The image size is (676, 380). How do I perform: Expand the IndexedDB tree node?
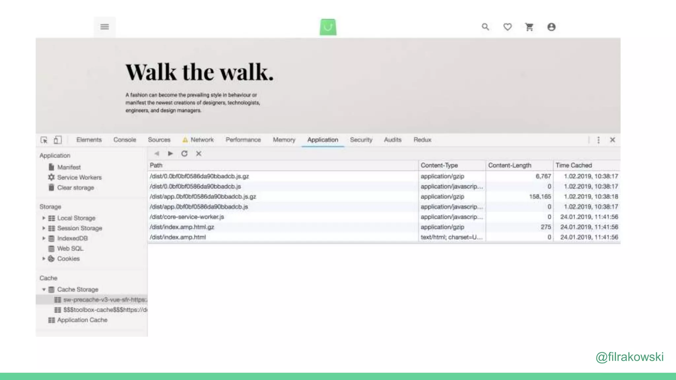[x=44, y=238]
